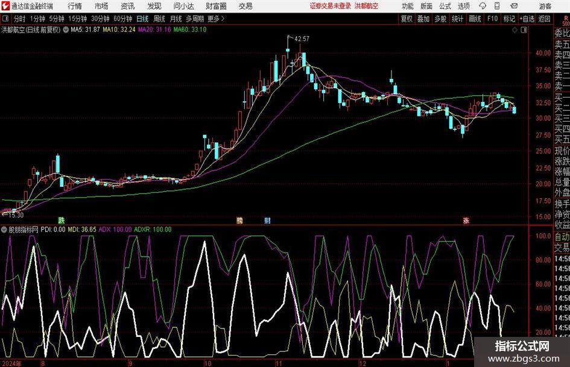The height and width of the screenshot is (367, 570).
Task: Click the 洪都航空 stock name in title bar
Action: [366, 6]
